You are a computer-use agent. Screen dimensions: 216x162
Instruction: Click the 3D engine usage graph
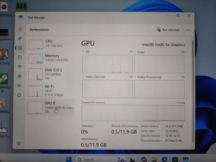pyautogui.click(x=107, y=64)
